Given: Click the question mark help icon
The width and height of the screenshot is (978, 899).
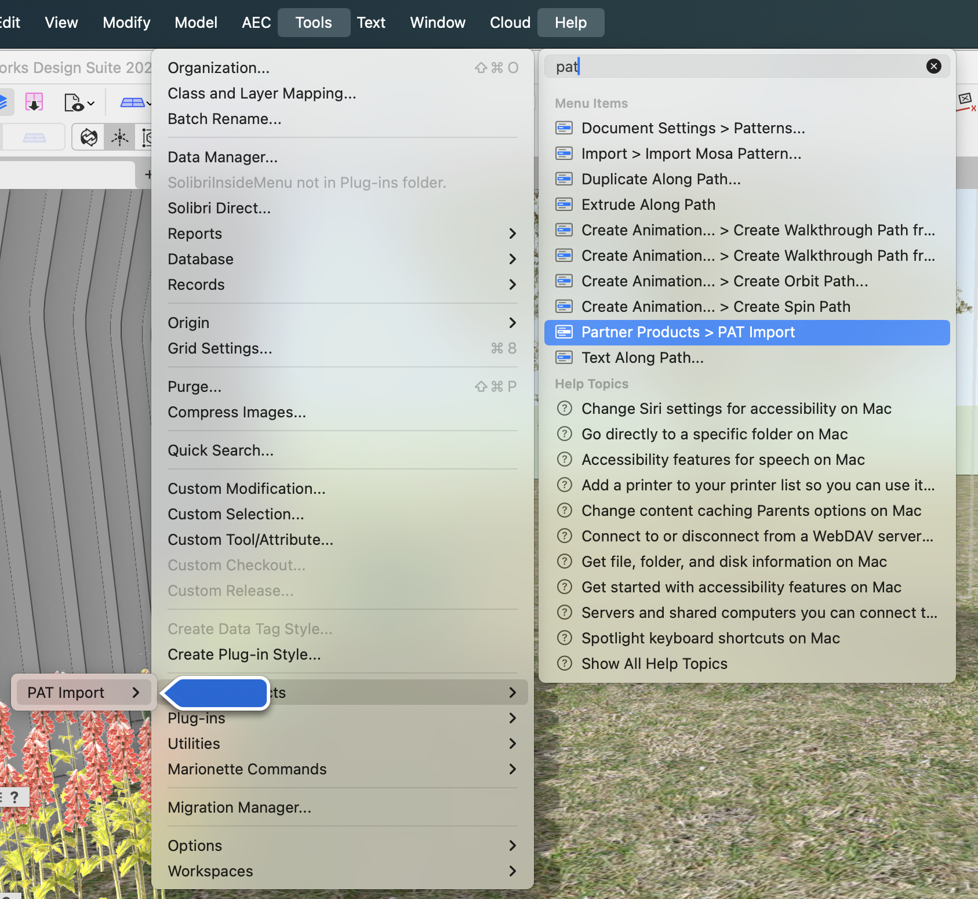Looking at the screenshot, I should point(14,798).
